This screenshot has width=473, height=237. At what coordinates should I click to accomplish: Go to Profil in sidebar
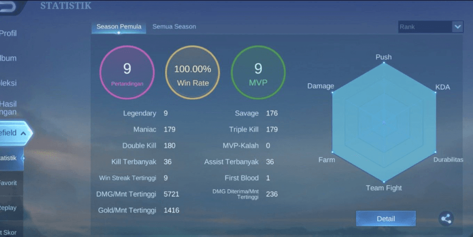tap(8, 33)
